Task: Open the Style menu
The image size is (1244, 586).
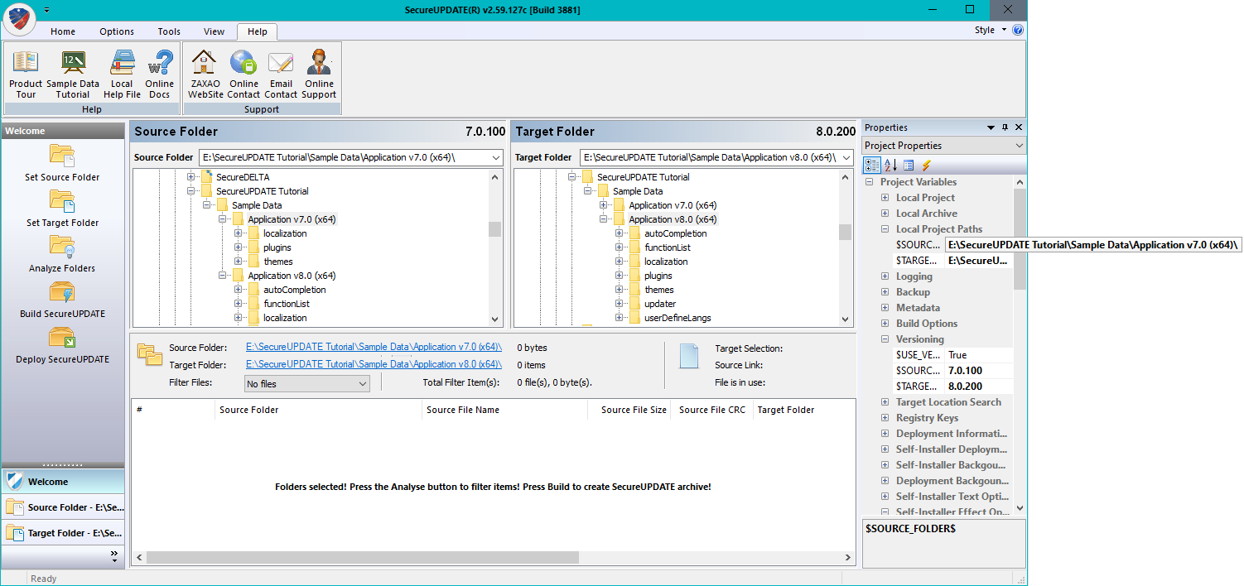Action: pyautogui.click(x=991, y=30)
